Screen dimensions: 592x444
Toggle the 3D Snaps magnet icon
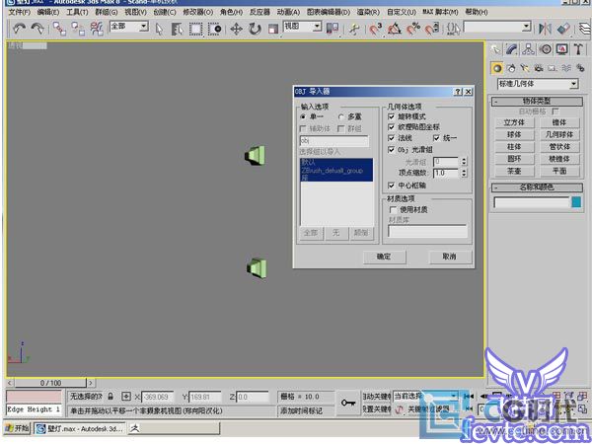tap(375, 29)
